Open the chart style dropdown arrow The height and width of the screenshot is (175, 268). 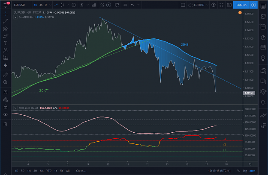point(68,5)
